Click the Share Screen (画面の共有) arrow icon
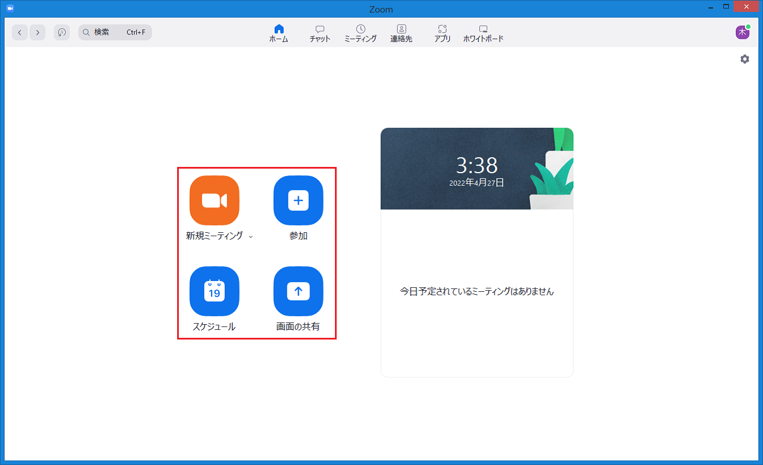 point(298,291)
